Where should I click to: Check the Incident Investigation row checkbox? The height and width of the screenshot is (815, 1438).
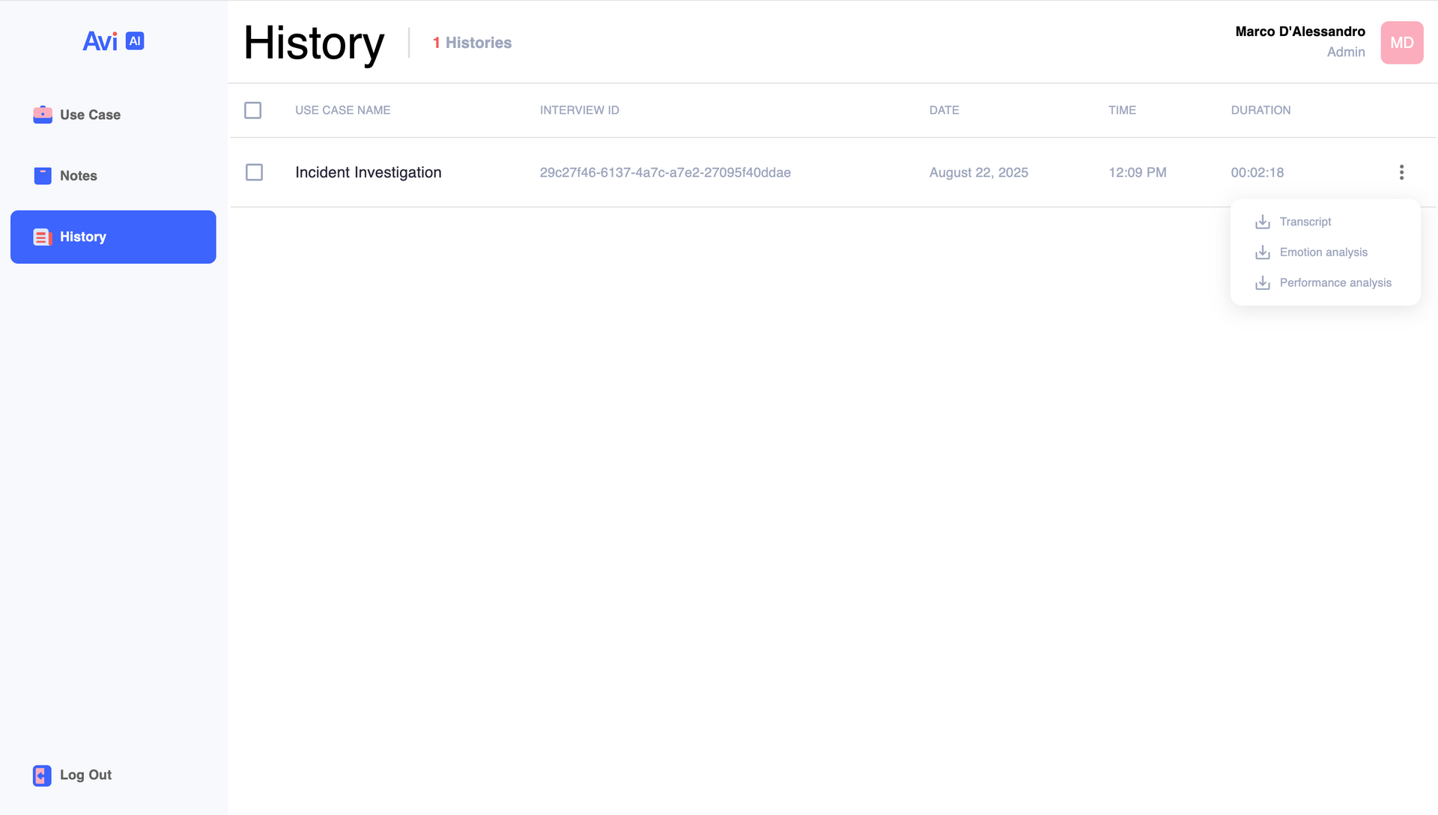(255, 173)
